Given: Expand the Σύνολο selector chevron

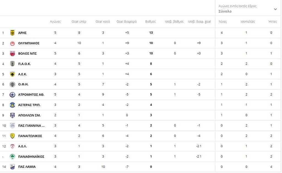Looking at the screenshot, I should tap(275, 9).
